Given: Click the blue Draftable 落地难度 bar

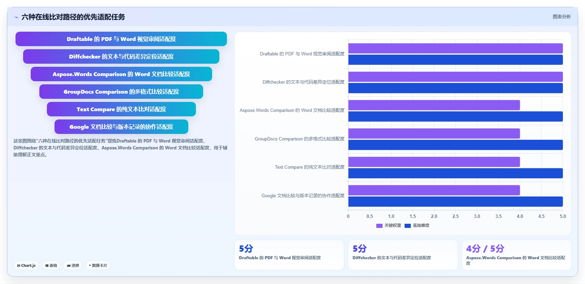Looking at the screenshot, I should (455, 60).
